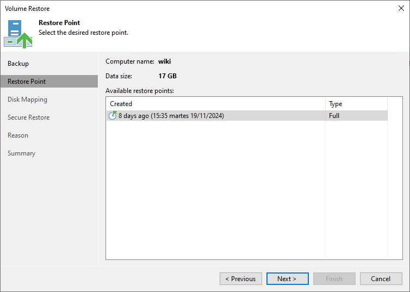Click the Volume Restore title bar text
This screenshot has height=292, width=410.
pos(27,9)
